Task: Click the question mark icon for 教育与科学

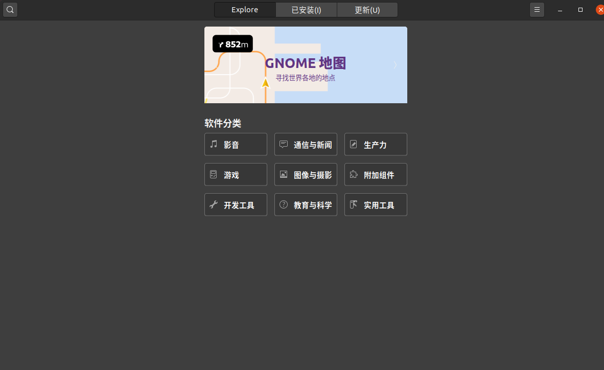Action: [284, 204]
